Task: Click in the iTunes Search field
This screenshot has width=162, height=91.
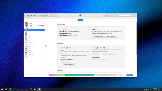Action: point(121,15)
